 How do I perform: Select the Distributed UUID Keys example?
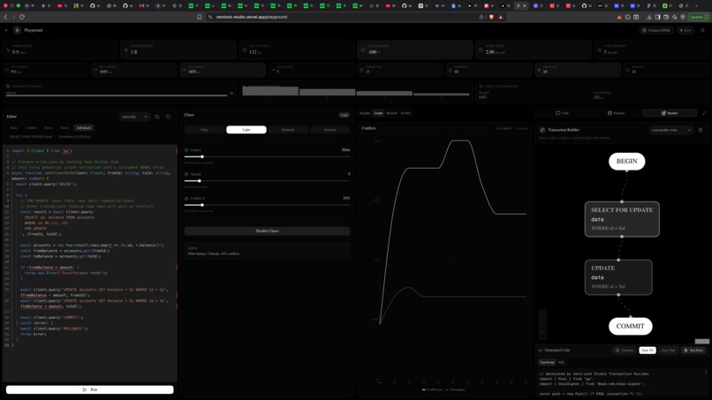(x=75, y=137)
